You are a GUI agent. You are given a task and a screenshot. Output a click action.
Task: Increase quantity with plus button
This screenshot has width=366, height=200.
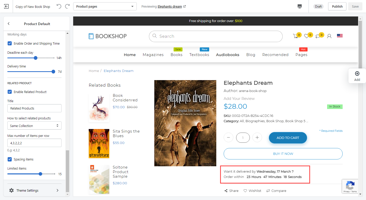click(257, 138)
